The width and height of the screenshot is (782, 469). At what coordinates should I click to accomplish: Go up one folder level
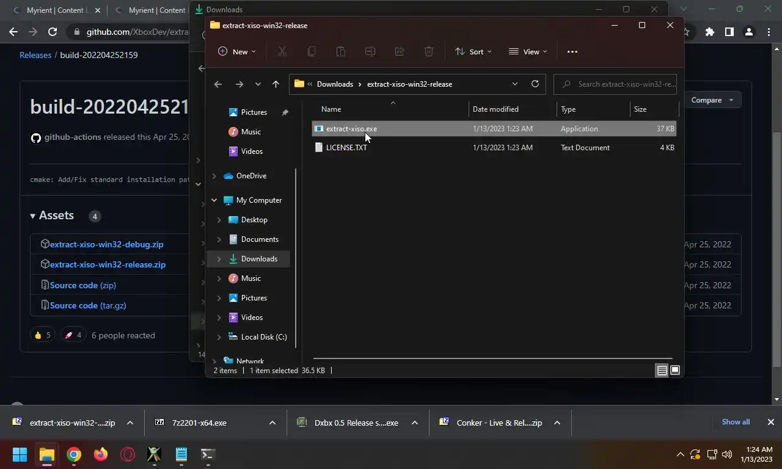point(276,84)
